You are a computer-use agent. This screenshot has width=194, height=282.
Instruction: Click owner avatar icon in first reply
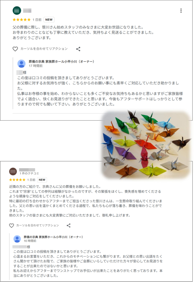21,64
